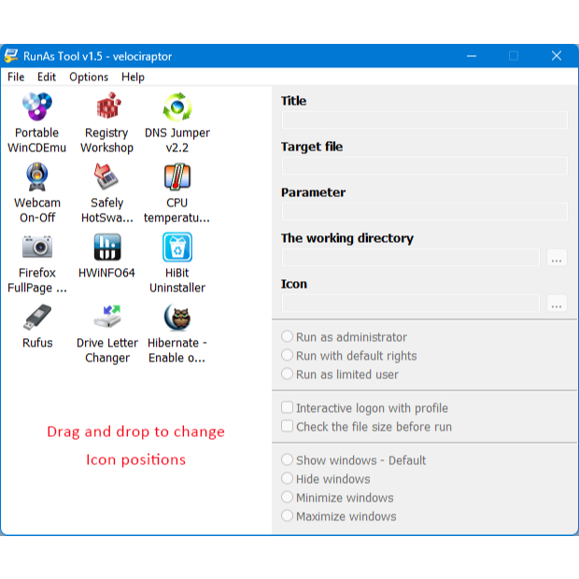Click the RunAs Tool title bar icon
The height and width of the screenshot is (579, 579).
(x=11, y=56)
